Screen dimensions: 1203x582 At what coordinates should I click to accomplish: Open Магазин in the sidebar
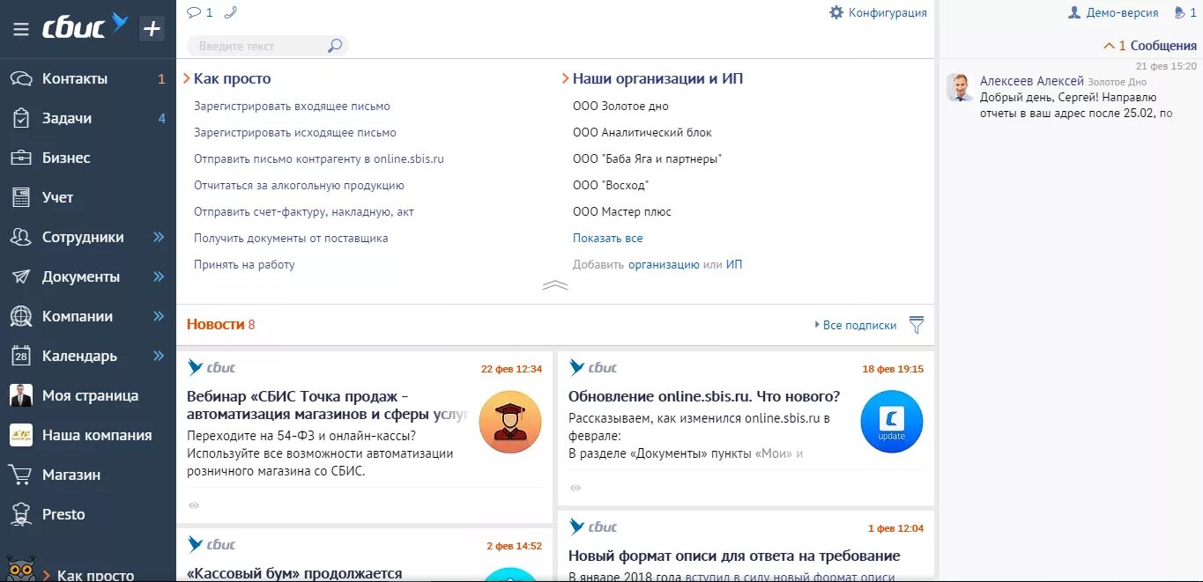pyautogui.click(x=88, y=475)
